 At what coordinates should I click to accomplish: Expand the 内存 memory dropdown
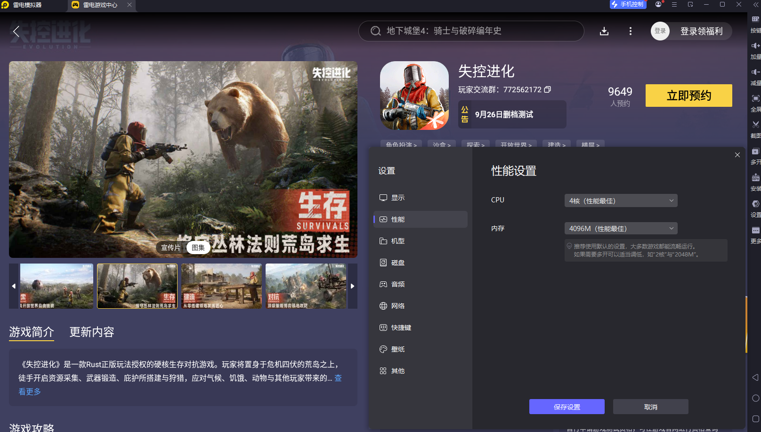click(x=621, y=228)
